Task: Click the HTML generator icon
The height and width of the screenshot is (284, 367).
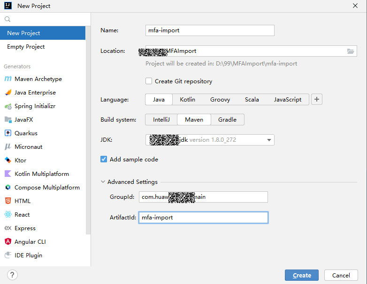Action: pos(8,201)
